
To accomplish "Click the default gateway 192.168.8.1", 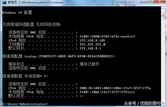I will coord(90,48).
